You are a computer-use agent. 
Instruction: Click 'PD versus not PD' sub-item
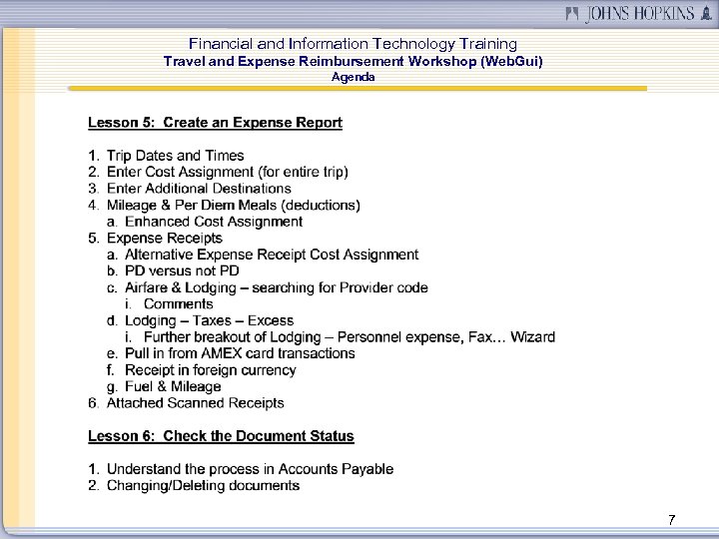click(182, 270)
